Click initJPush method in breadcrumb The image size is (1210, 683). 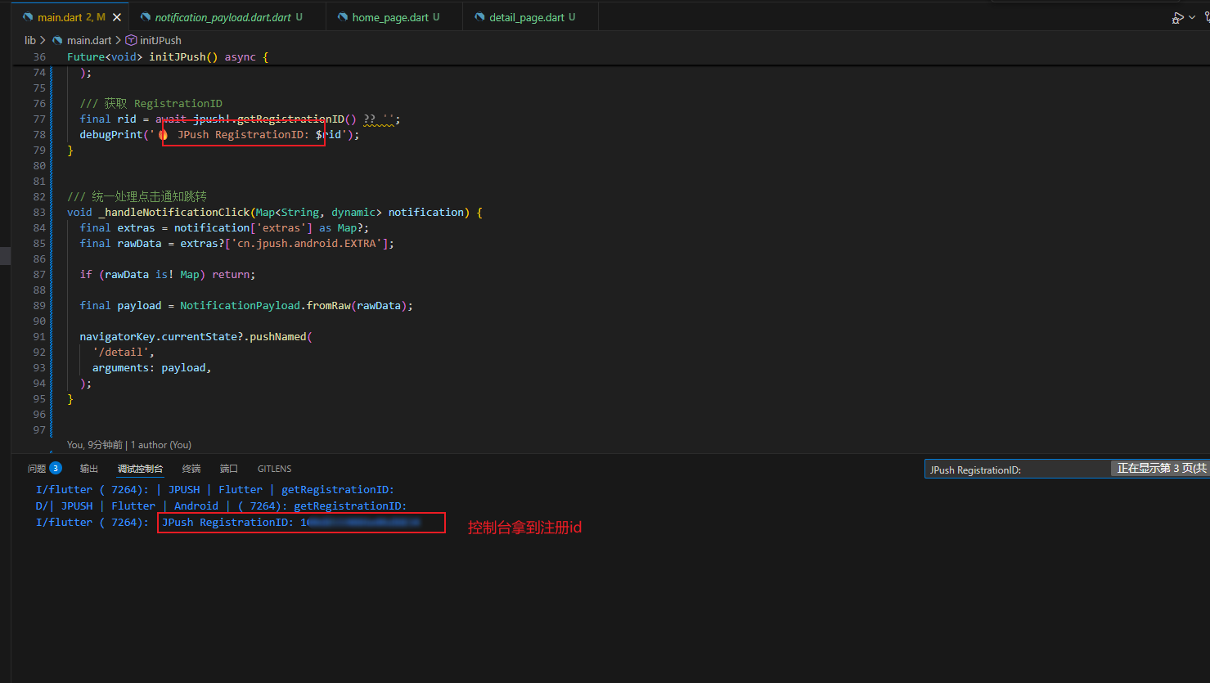point(160,40)
